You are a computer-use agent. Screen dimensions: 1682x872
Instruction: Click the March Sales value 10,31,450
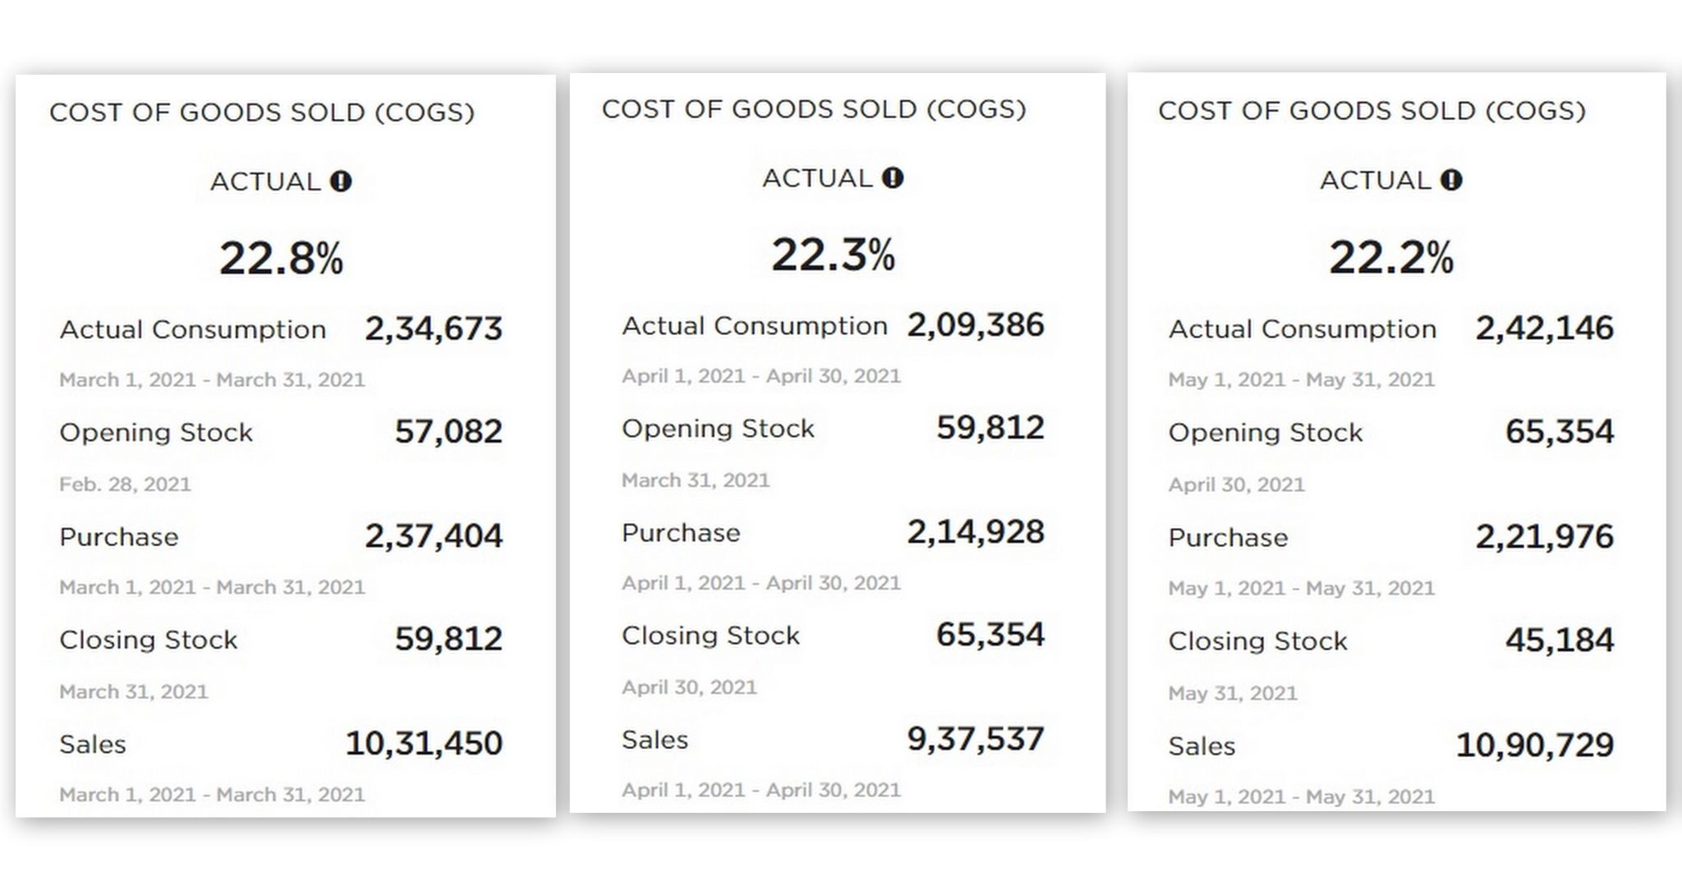(424, 744)
